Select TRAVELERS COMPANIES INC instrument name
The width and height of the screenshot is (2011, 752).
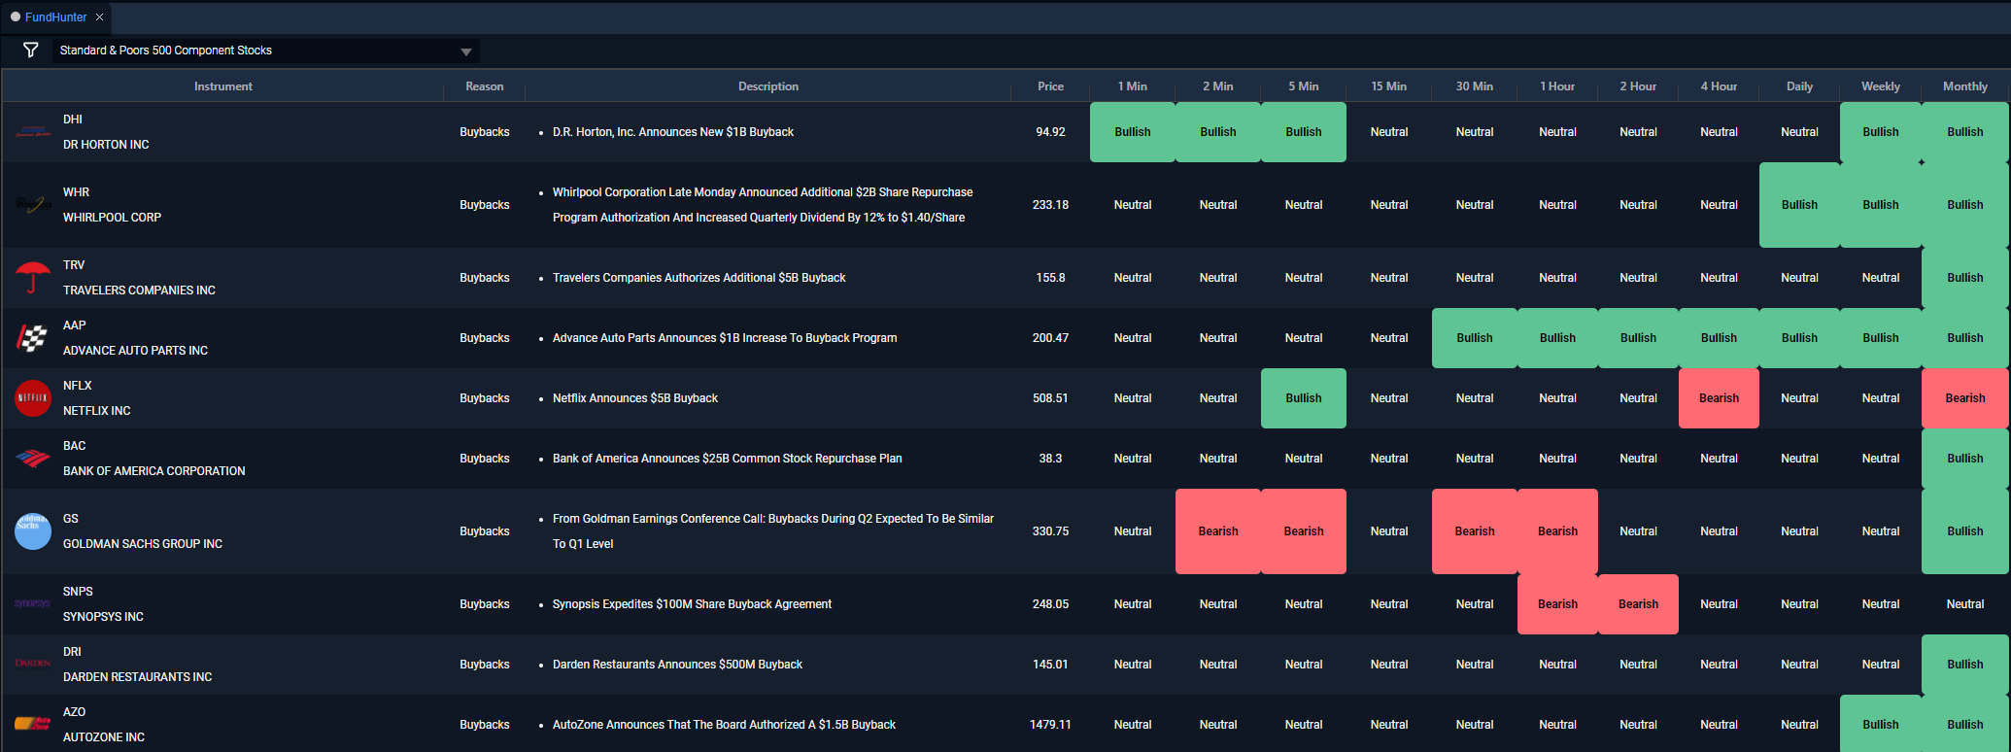tap(139, 291)
